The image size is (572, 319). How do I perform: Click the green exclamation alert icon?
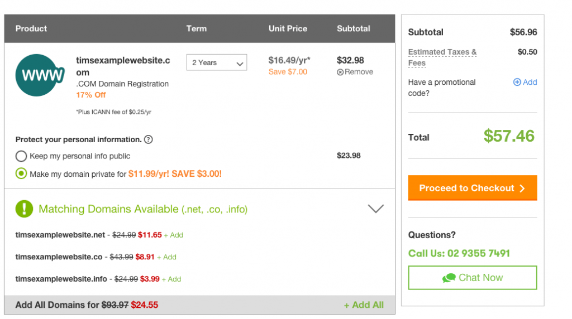coord(24,209)
